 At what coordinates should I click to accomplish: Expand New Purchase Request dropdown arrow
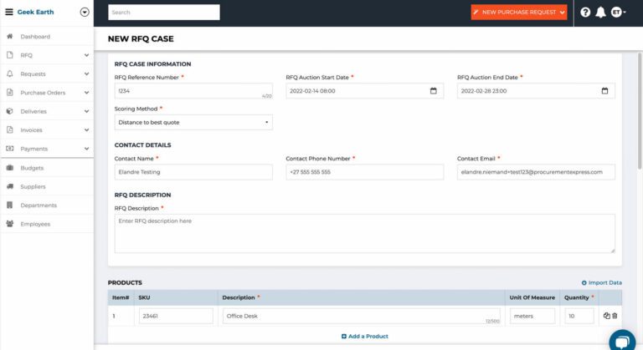pos(563,13)
